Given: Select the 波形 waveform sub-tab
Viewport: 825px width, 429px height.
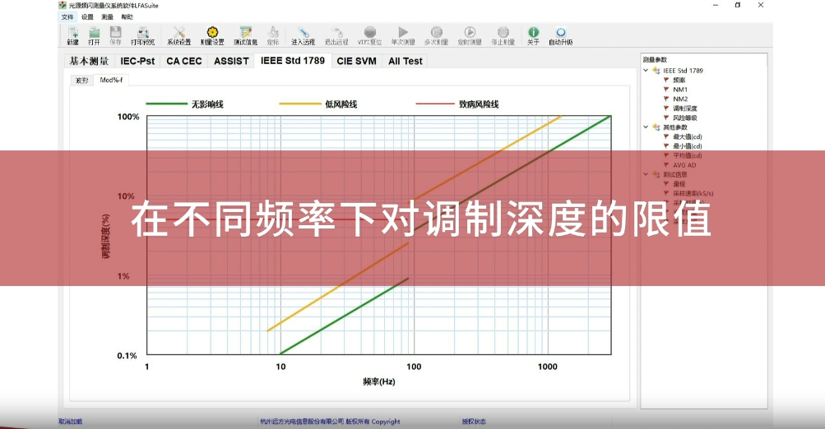Looking at the screenshot, I should pos(82,81).
